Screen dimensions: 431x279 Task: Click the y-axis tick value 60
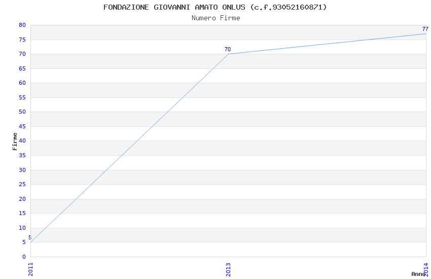(x=22, y=83)
